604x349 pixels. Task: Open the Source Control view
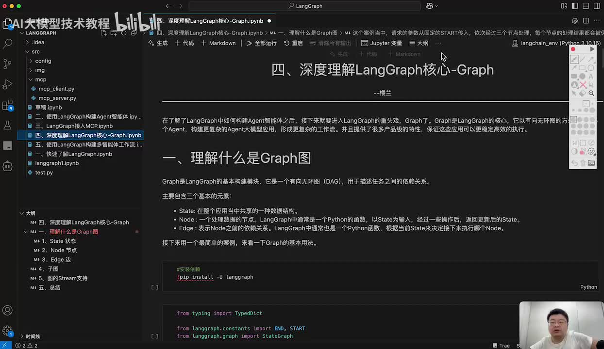coord(8,64)
